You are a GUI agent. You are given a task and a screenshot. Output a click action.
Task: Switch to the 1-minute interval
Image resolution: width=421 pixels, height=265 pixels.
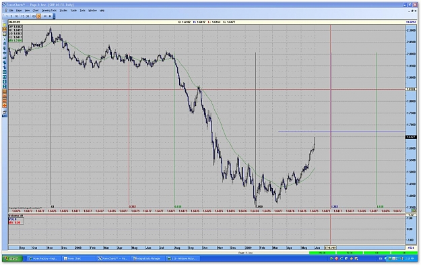coord(7,16)
